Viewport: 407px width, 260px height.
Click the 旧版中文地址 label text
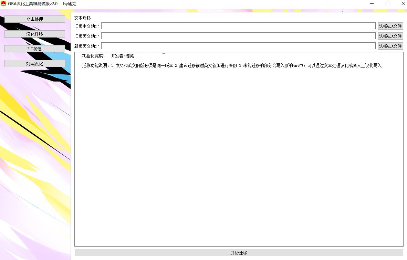[x=86, y=26]
